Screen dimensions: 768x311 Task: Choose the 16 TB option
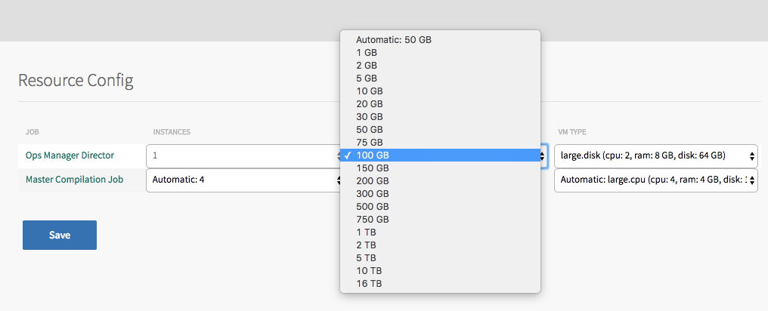coord(369,284)
